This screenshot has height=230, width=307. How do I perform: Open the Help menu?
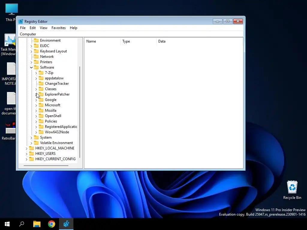click(73, 28)
